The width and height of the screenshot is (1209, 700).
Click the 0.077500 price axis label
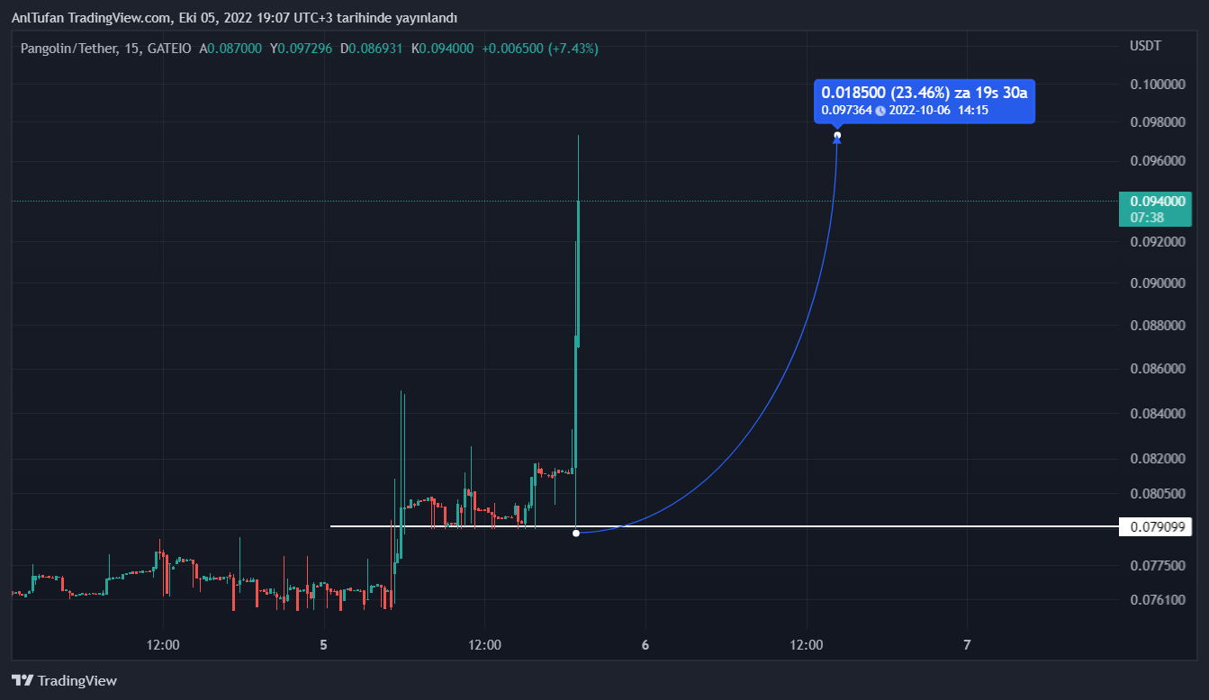point(1156,566)
